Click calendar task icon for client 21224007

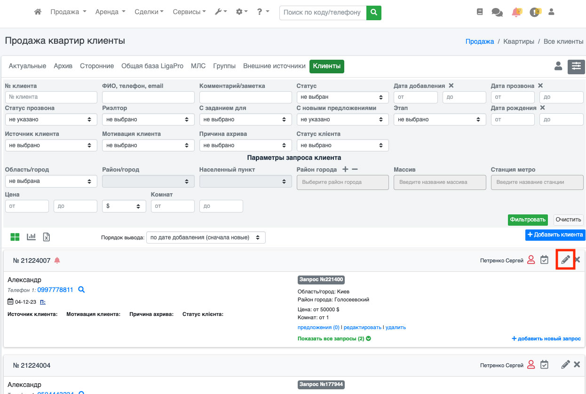coord(544,260)
